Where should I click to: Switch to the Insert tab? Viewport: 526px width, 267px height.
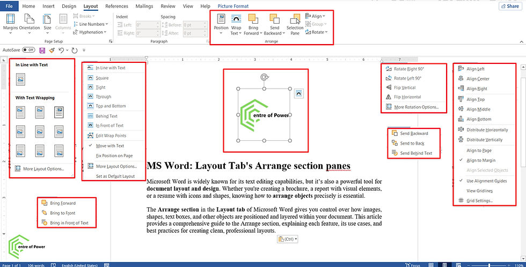coord(49,6)
